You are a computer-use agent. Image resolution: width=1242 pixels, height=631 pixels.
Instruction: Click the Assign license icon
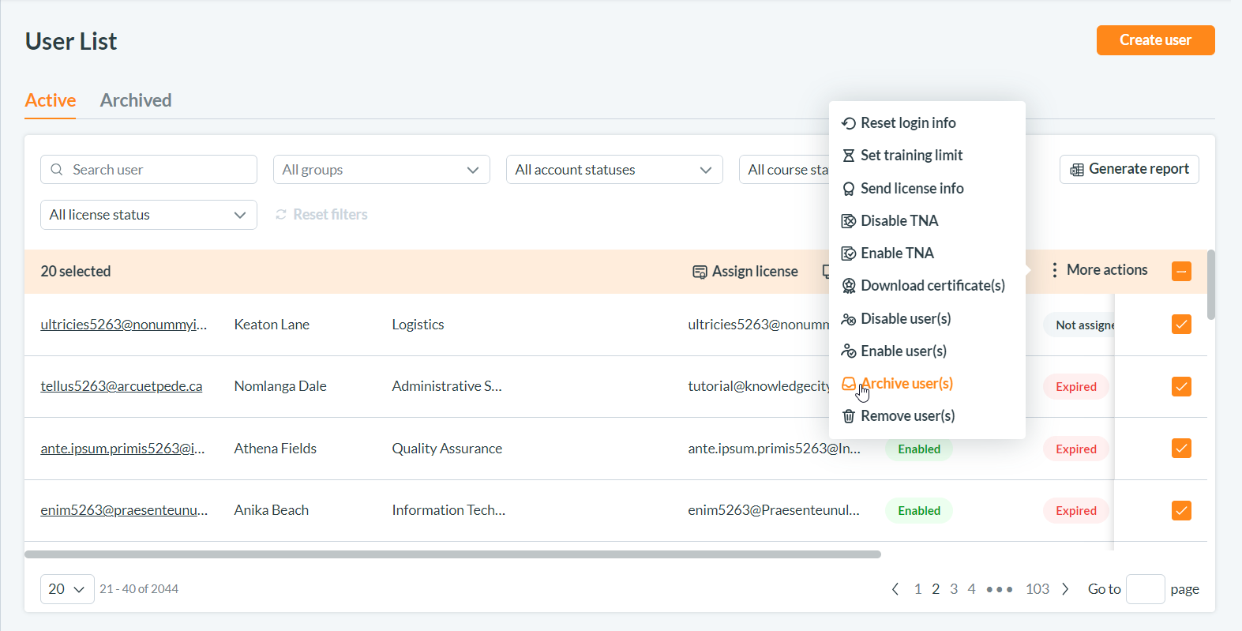700,272
